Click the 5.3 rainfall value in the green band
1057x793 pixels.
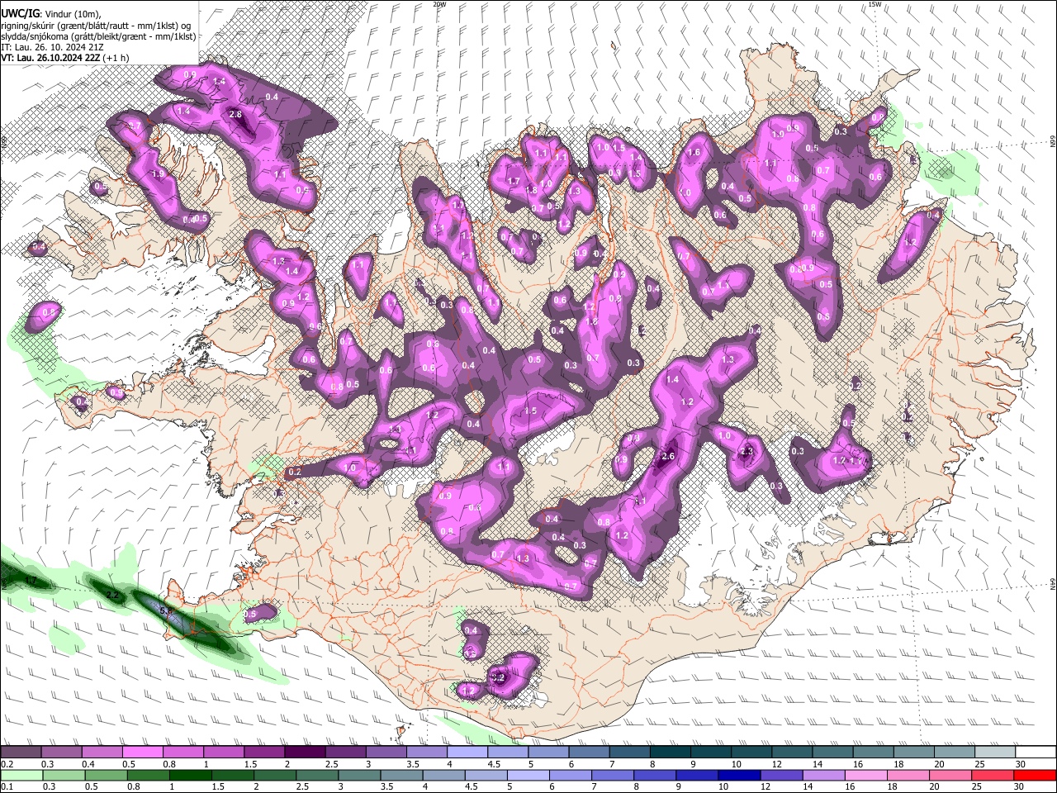(164, 611)
